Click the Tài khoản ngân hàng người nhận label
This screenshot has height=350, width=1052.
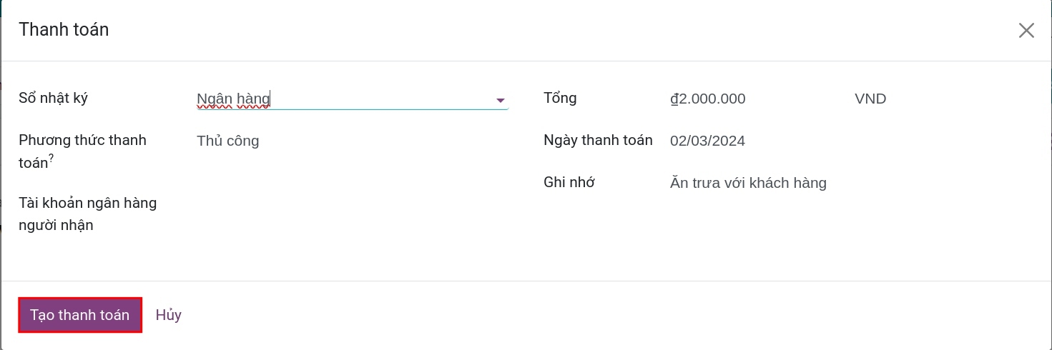coord(88,214)
